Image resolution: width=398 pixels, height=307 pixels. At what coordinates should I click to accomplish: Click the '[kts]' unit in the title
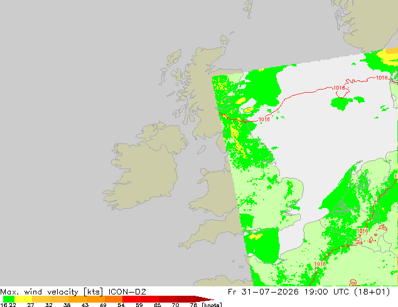pos(93,292)
